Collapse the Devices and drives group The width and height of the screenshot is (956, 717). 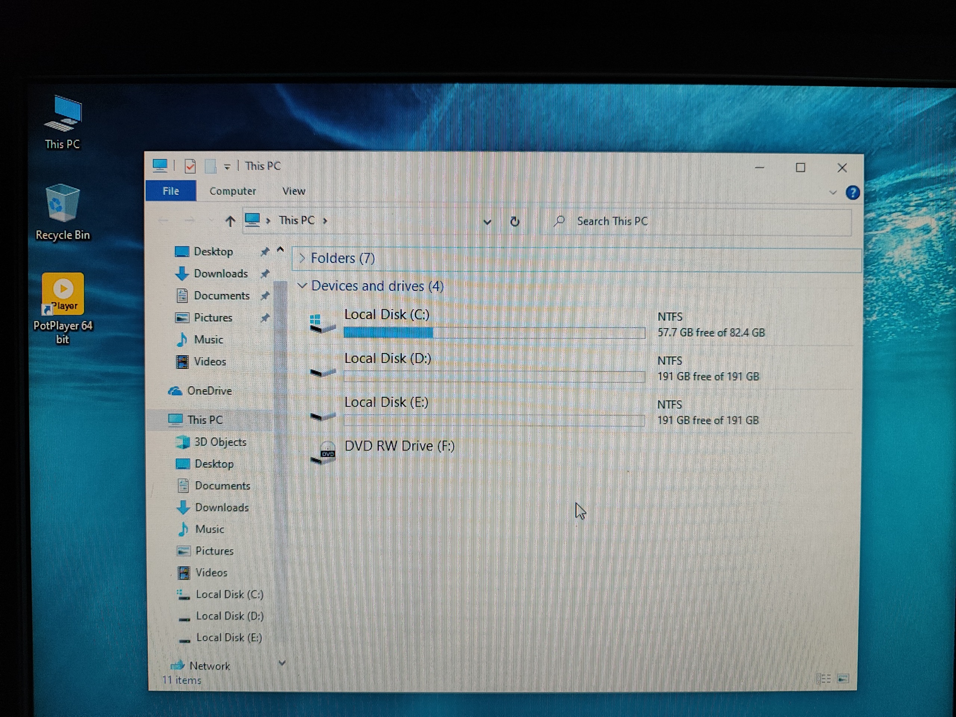(302, 286)
